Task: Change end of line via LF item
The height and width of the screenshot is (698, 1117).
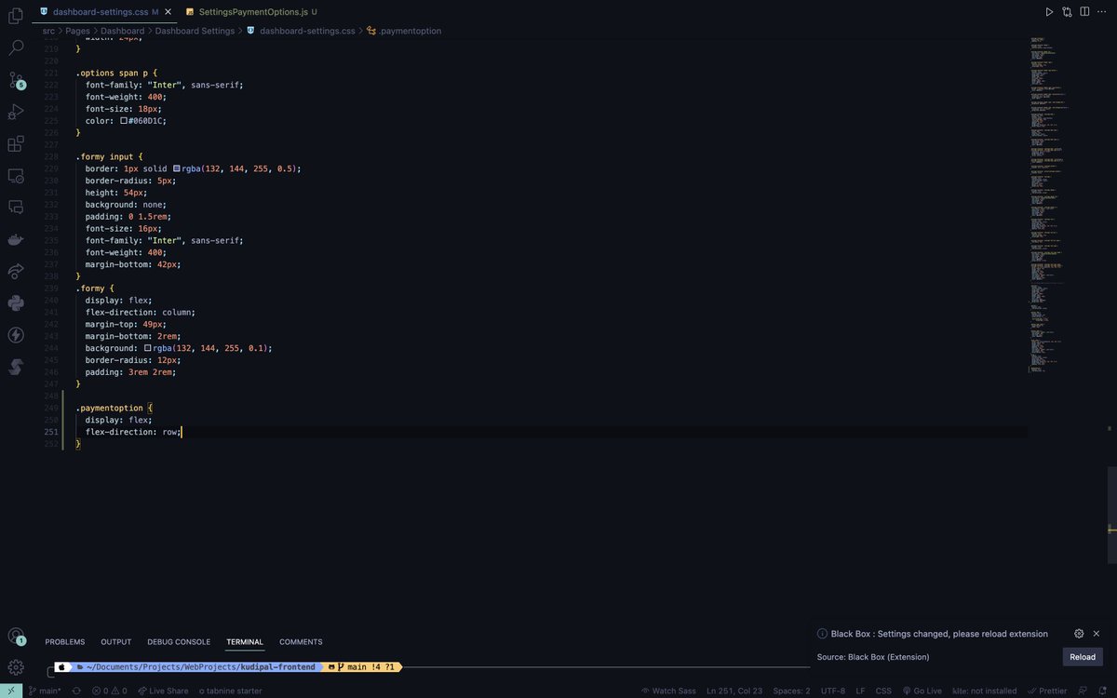Action: pos(861,691)
